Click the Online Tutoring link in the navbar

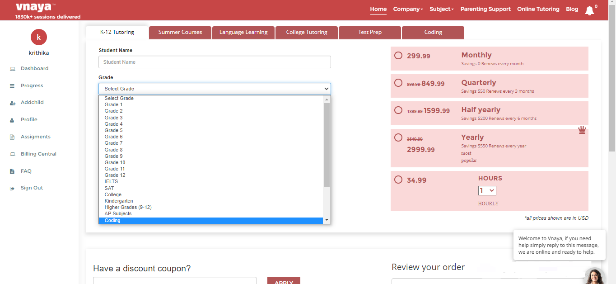pyautogui.click(x=538, y=9)
